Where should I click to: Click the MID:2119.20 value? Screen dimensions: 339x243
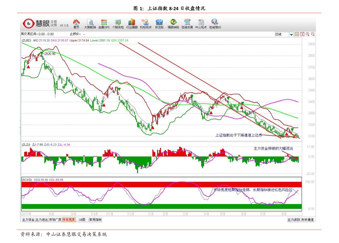[42, 40]
